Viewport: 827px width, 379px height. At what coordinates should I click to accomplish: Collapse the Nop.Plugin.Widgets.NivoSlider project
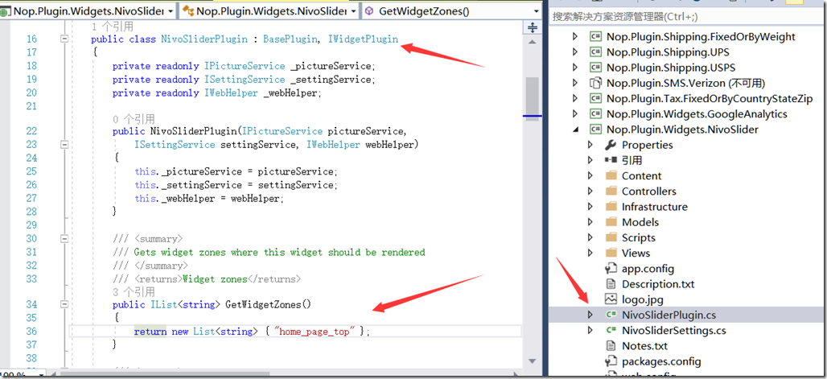point(576,130)
